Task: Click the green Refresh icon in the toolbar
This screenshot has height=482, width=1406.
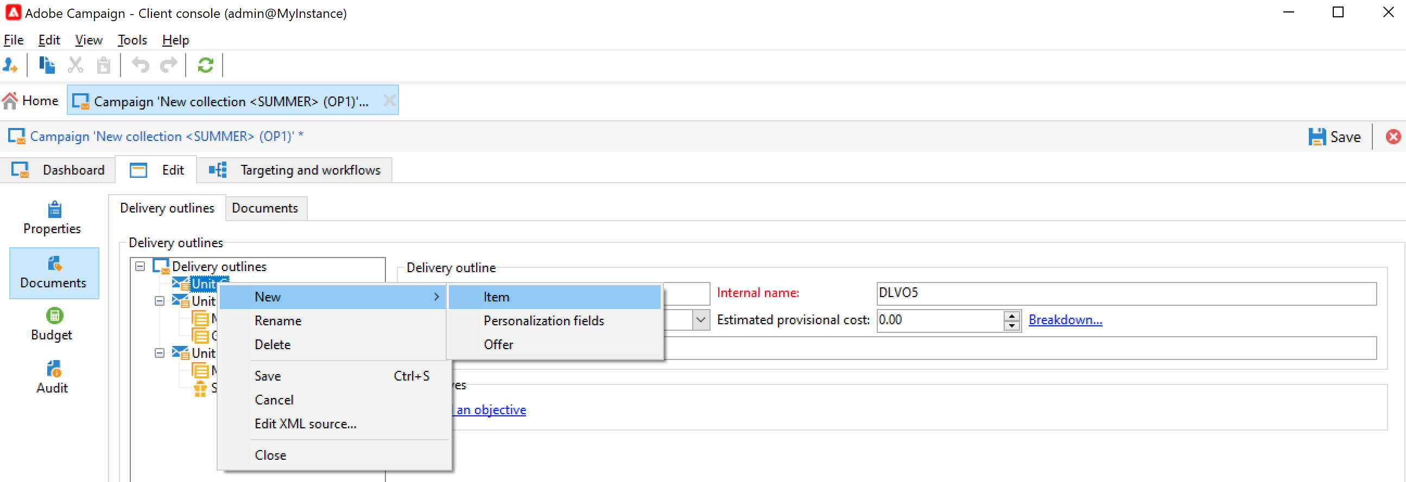Action: (x=205, y=66)
